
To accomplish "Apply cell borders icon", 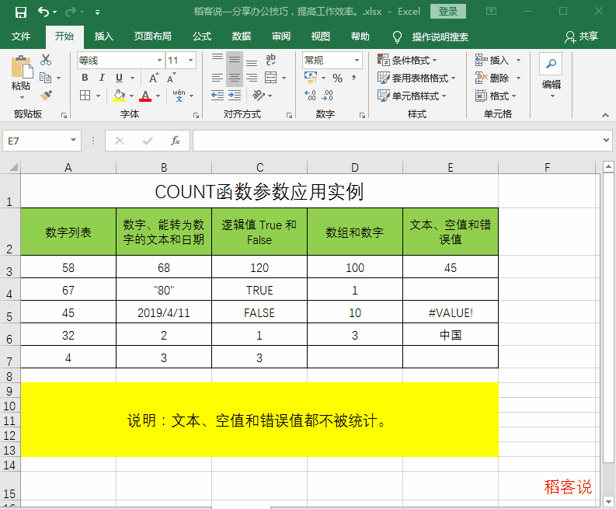I will pos(85,95).
